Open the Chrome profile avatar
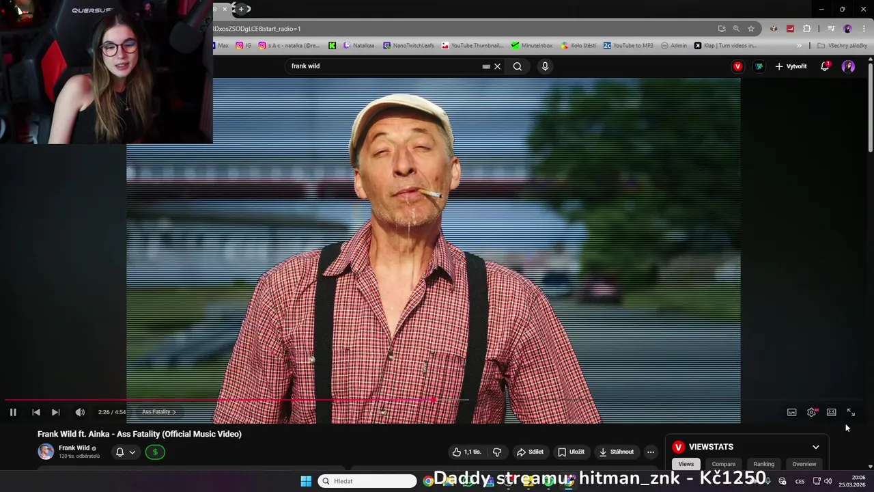This screenshot has width=874, height=492. click(847, 29)
